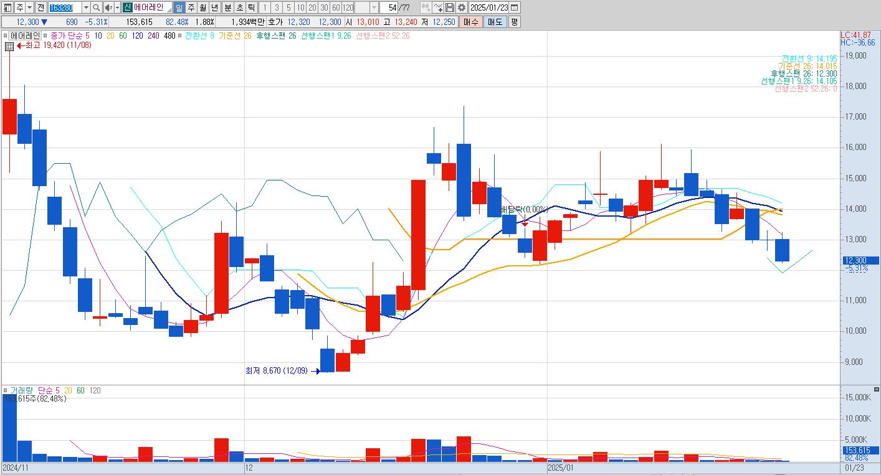Screen dimensions: 881x475
Task: Open stock code history dropdown arrow
Action: point(87,7)
